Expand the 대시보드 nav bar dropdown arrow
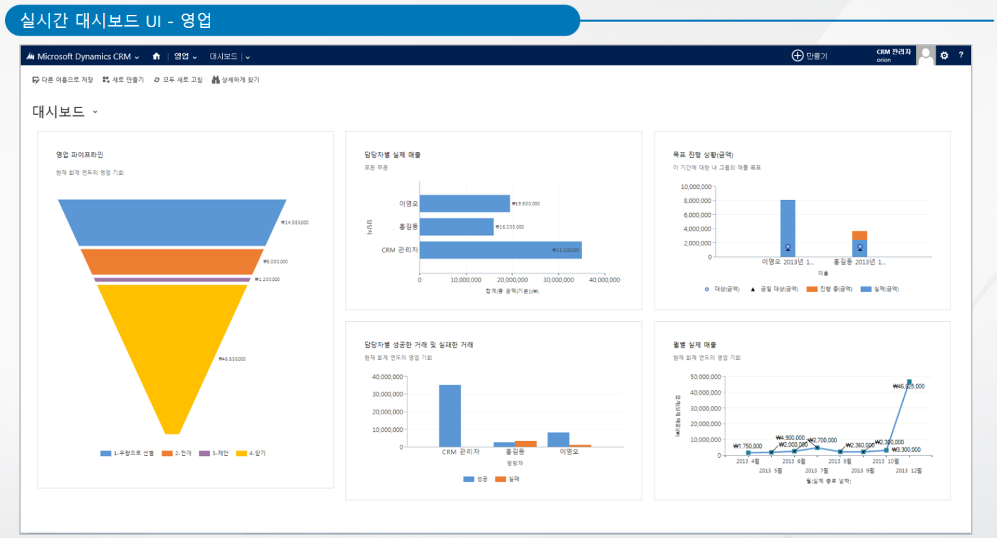 247,57
